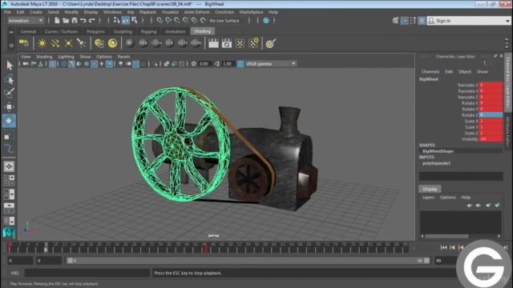The image size is (513, 288).
Task: Open the shelf options menu button
Action: pos(11,46)
